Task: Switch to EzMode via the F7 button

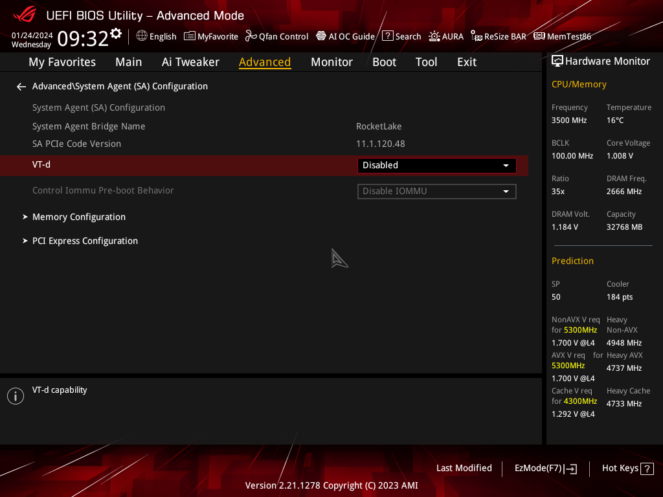Action: 545,469
